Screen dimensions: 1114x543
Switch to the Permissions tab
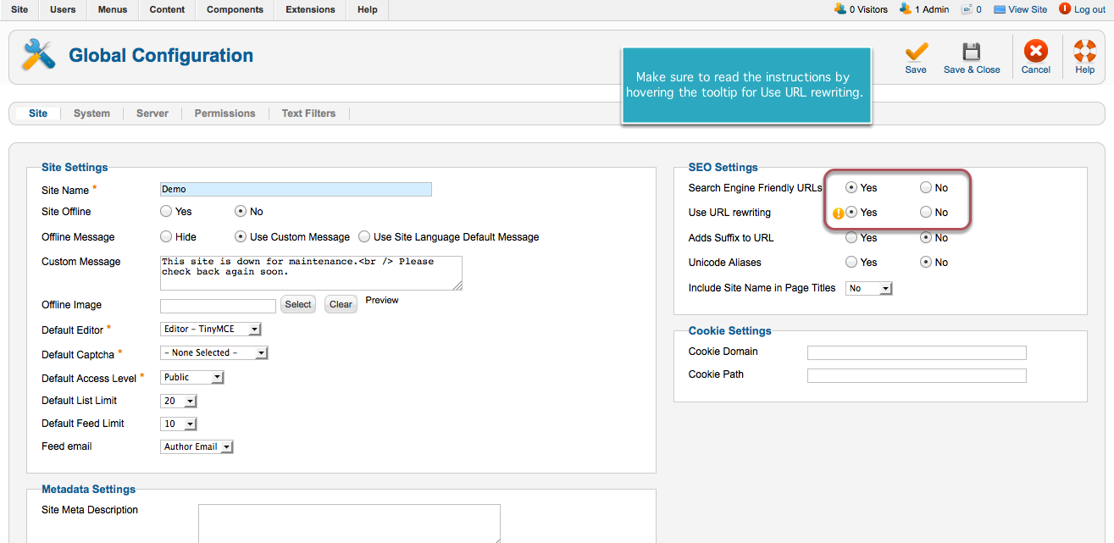(x=224, y=113)
